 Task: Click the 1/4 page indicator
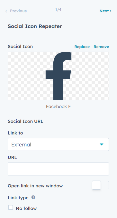point(59,10)
